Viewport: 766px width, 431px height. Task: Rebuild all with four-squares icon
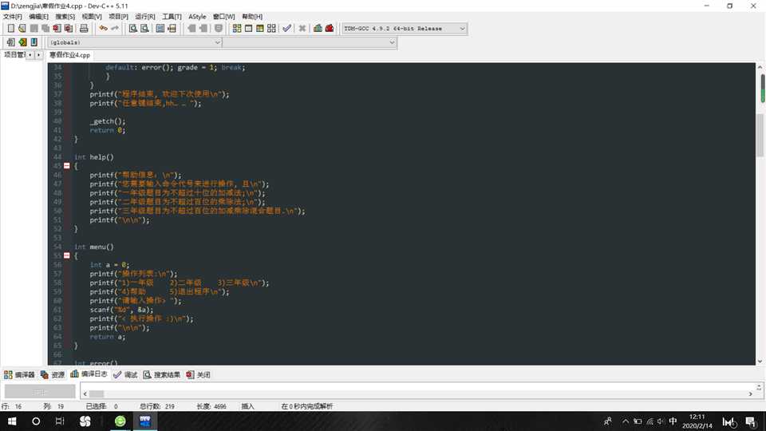[x=271, y=29]
